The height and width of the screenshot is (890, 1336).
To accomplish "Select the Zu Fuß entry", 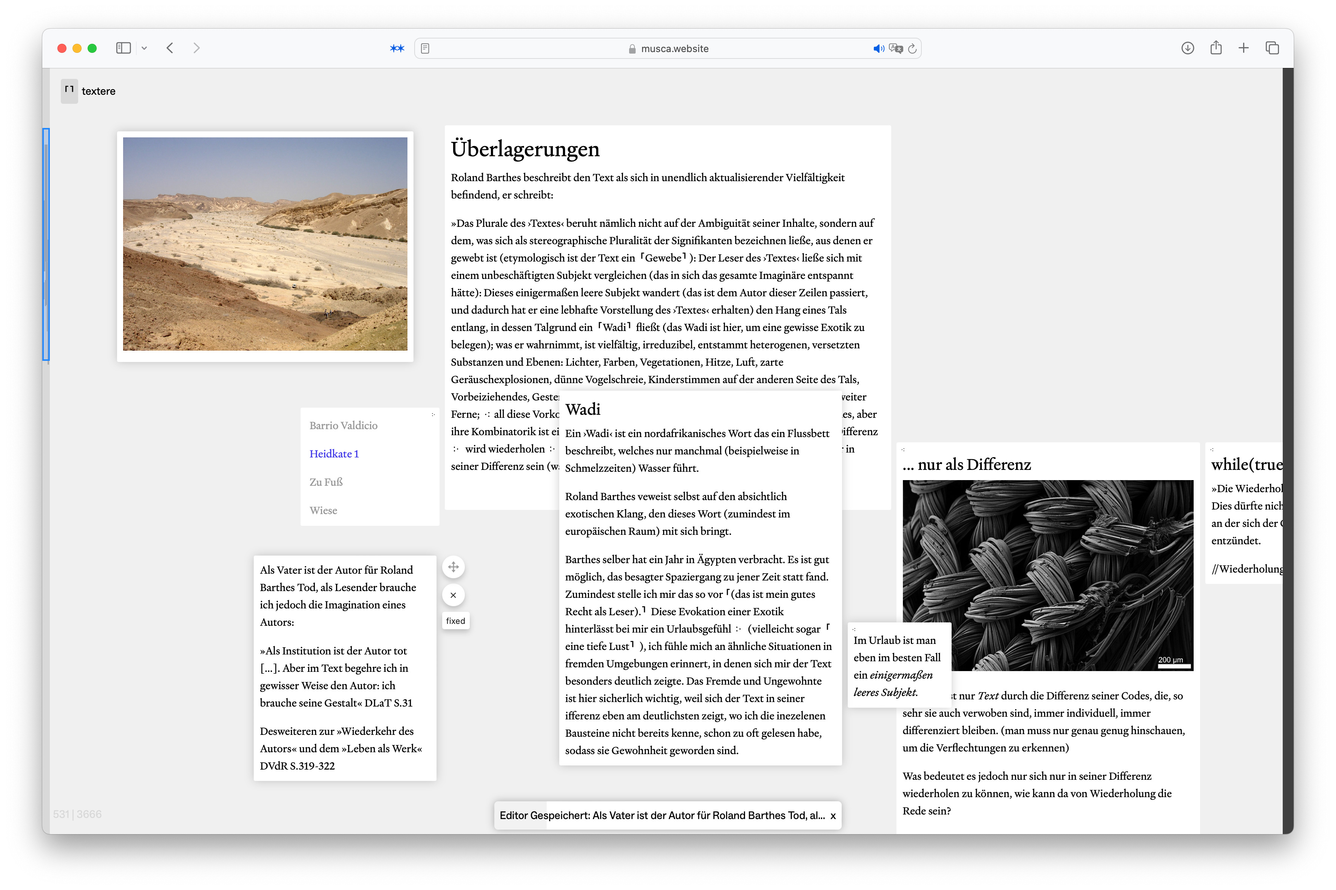I will click(x=326, y=482).
